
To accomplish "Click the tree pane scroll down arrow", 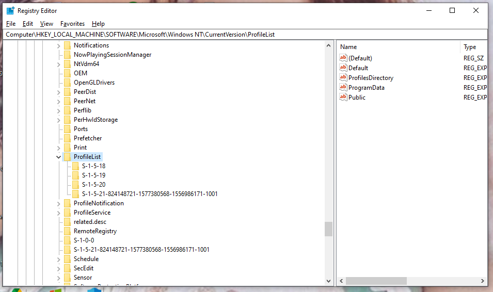I will tap(328, 281).
